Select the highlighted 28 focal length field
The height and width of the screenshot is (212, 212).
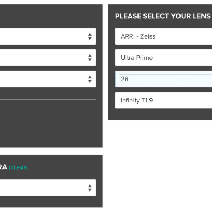(164, 79)
